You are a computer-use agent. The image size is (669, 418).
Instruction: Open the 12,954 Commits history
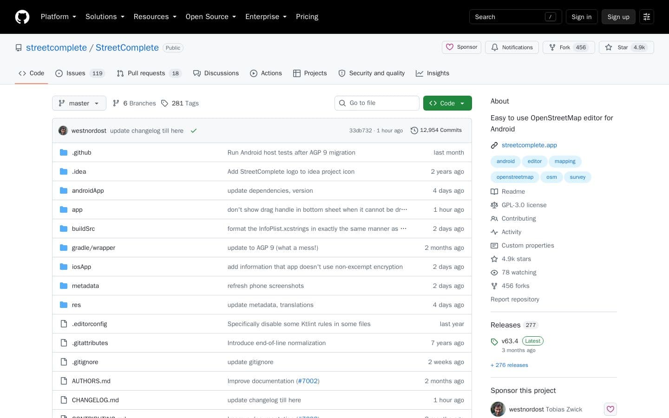(x=436, y=131)
